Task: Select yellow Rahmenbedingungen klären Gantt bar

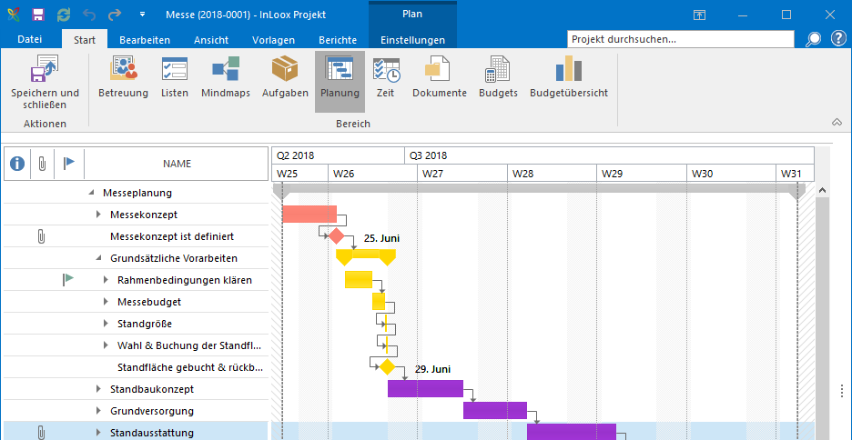Action: point(359,279)
